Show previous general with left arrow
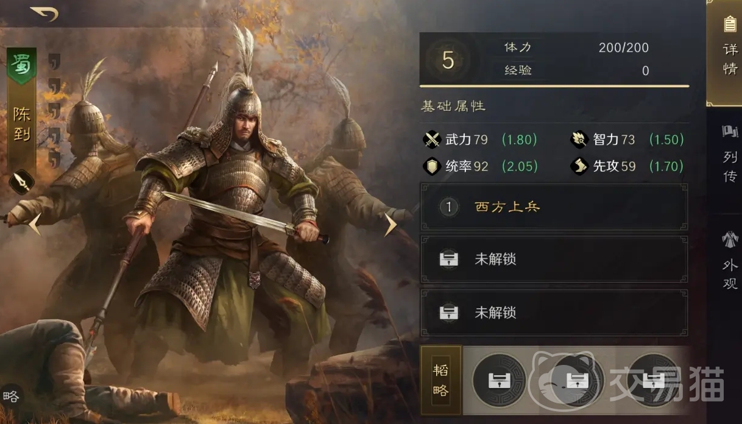This screenshot has height=424, width=742. (34, 224)
